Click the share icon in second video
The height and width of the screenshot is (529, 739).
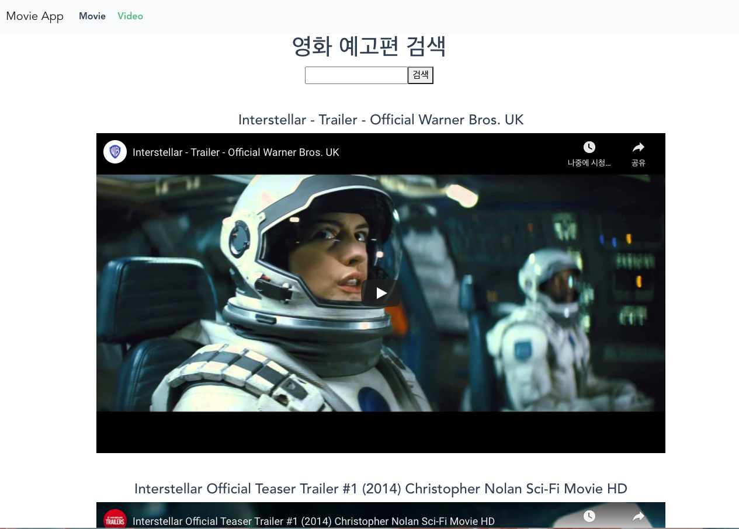(639, 516)
